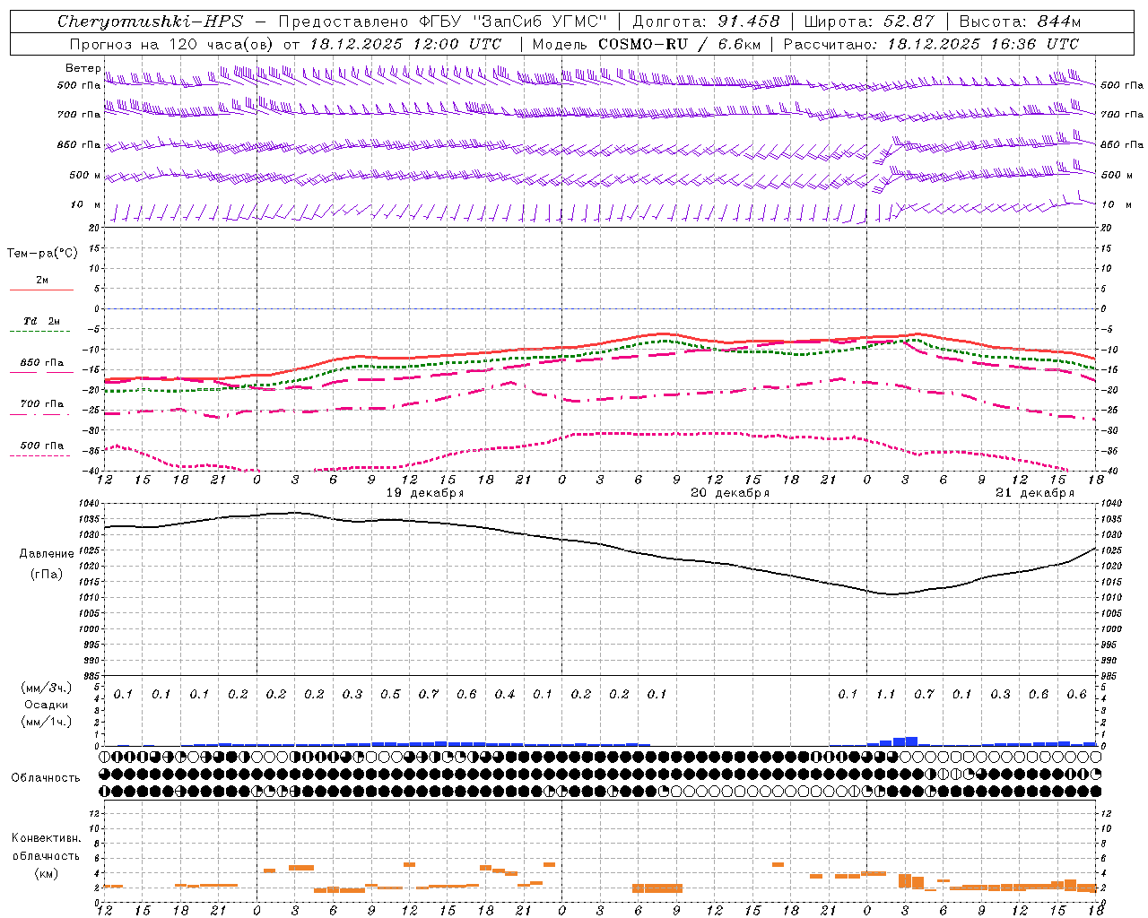Viewport: 1148px width, 918px height.
Task: Click the 20 декабря date label
Action: coord(730,493)
